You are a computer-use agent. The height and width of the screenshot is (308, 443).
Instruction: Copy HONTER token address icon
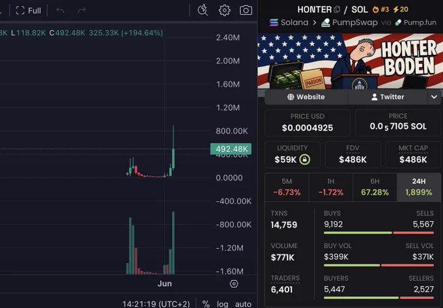[x=337, y=10]
